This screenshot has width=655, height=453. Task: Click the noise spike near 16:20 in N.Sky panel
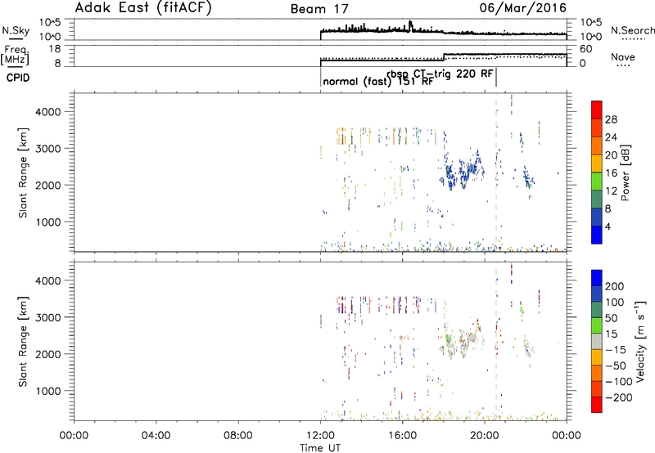[410, 25]
